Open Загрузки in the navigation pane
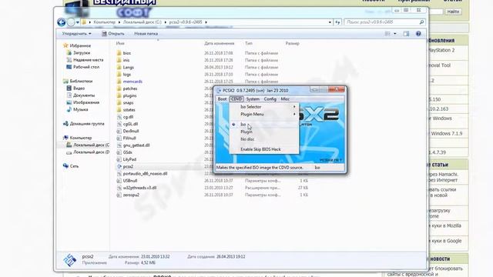493x277 pixels. point(82,53)
